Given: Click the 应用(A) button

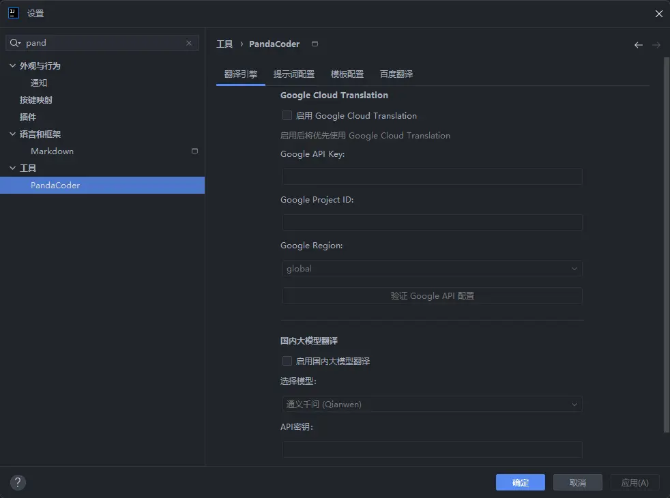Looking at the screenshot, I should point(635,482).
